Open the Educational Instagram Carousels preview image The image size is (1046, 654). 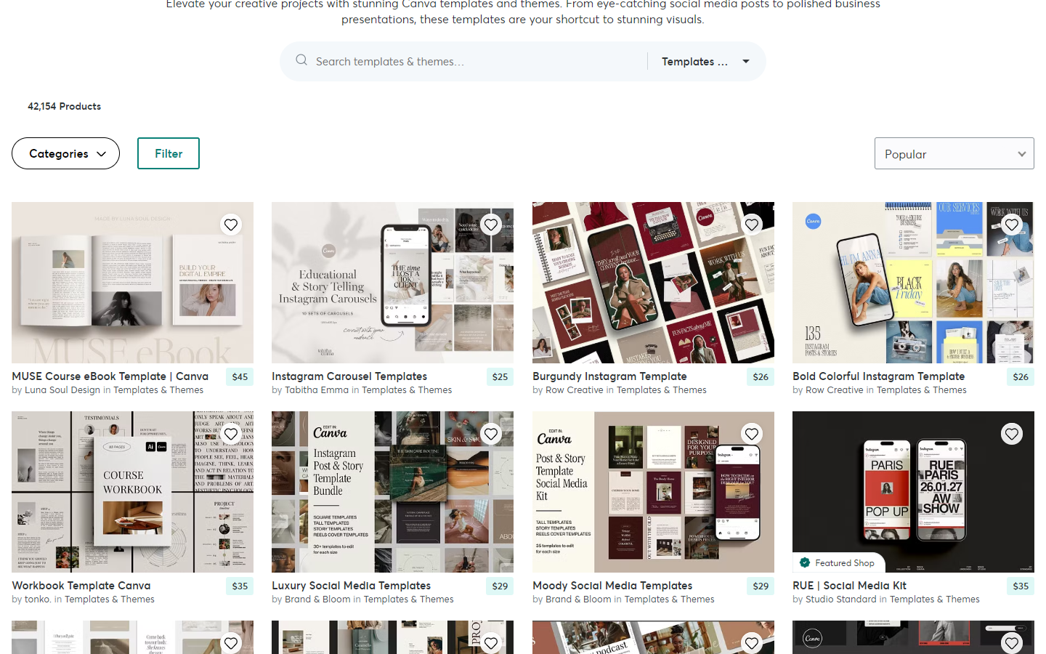(x=392, y=283)
